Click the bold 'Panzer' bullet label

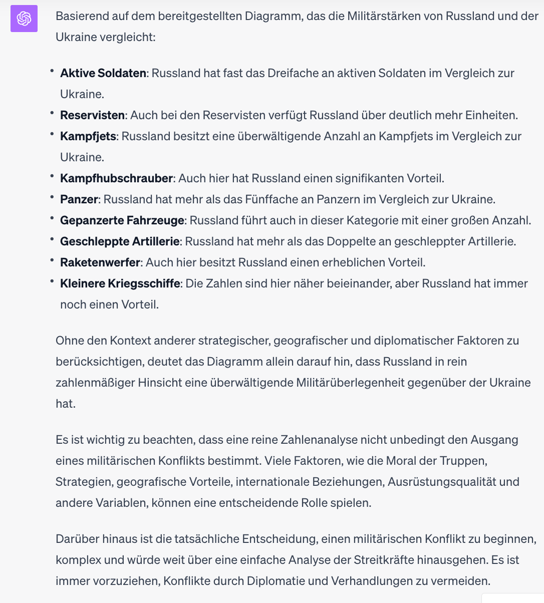pyautogui.click(x=79, y=199)
